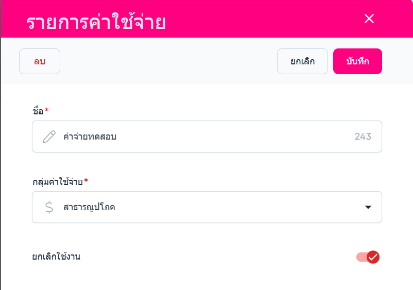Click the 243 character counter
Screen dimensions: 413x290
point(363,137)
